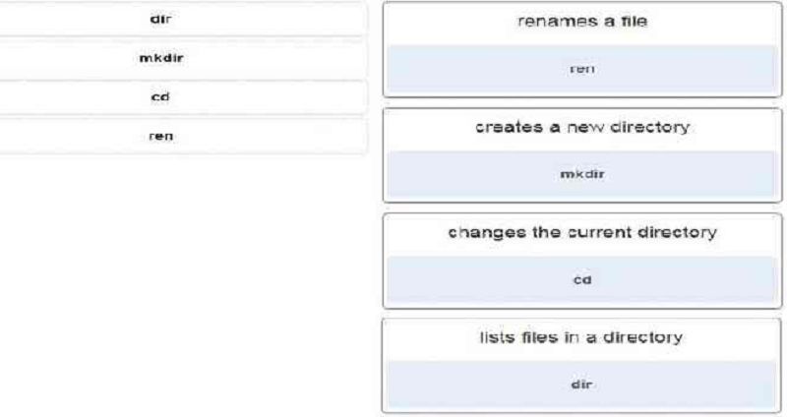Viewport: 787px width, 417px height.
Task: Click the blue drop slot under 'renames a file'
Action: 582,69
